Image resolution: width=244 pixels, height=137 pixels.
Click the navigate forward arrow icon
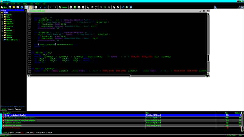pyautogui.click(x=55, y=7)
